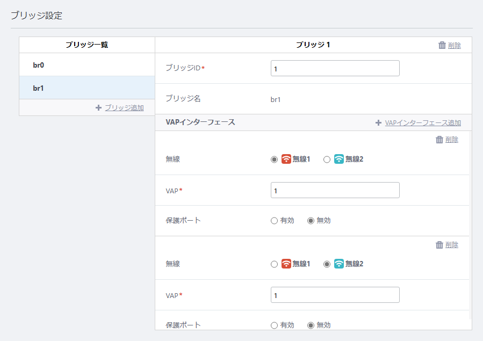This screenshot has width=483, height=341.
Task: Select br1 in the bridge list
Action: [87, 88]
